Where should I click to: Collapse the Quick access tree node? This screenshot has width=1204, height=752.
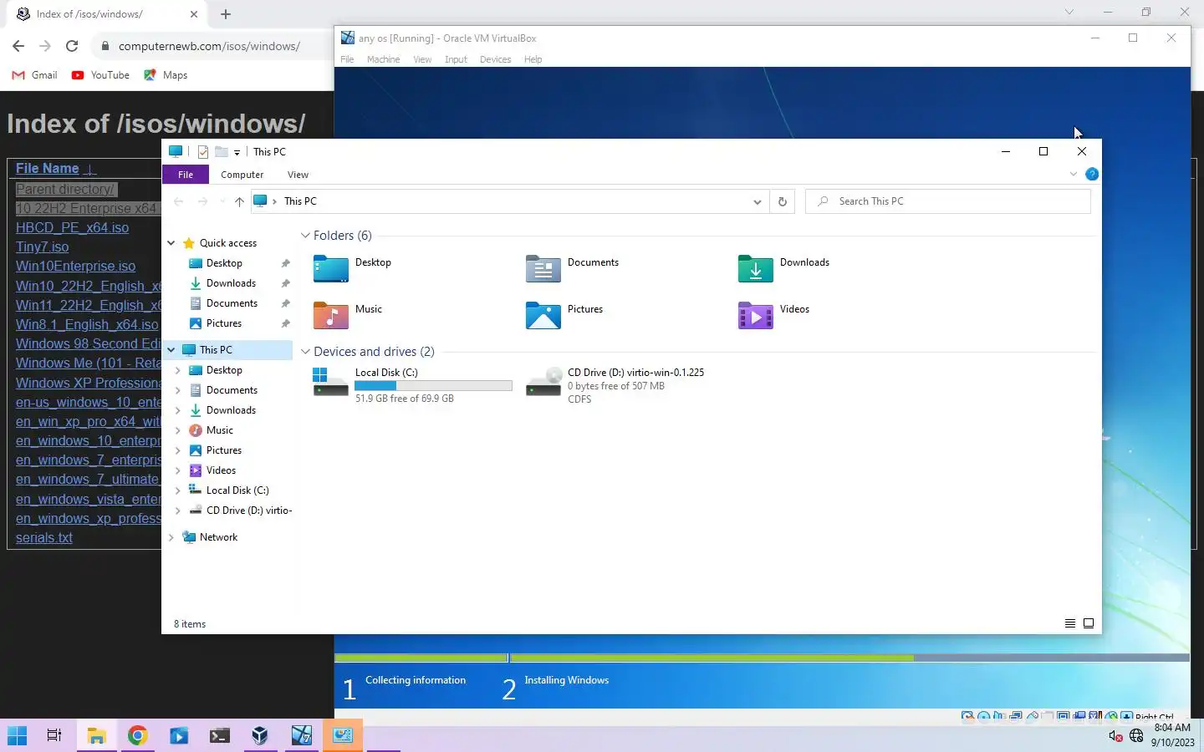point(171,243)
